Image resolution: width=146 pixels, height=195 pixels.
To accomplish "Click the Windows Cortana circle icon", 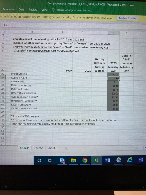I will [x=39, y=160].
